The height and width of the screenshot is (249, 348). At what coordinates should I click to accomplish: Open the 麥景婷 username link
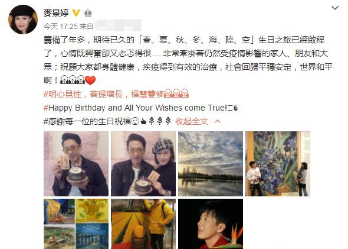click(x=56, y=13)
